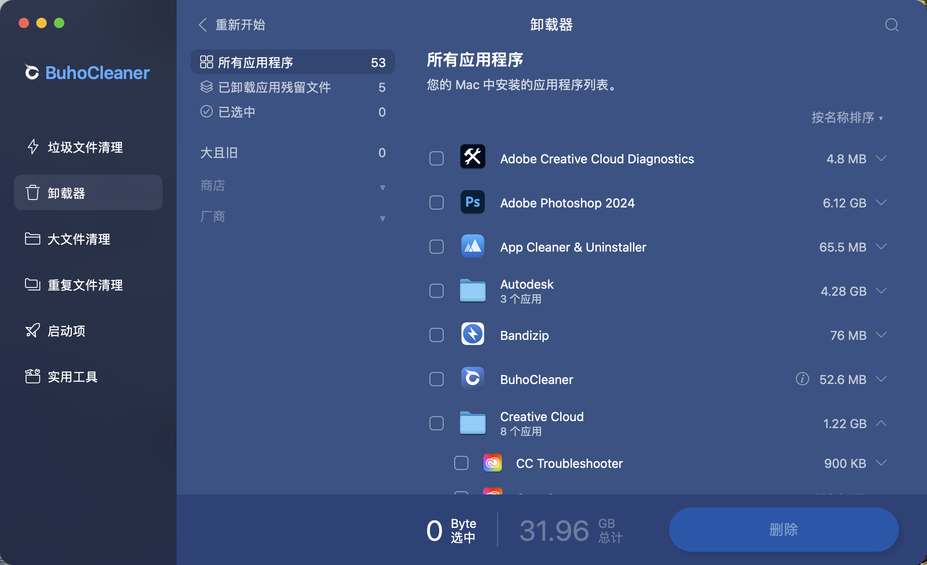Click the Creative Cloud folder icon
This screenshot has width=927, height=565.
tap(473, 423)
